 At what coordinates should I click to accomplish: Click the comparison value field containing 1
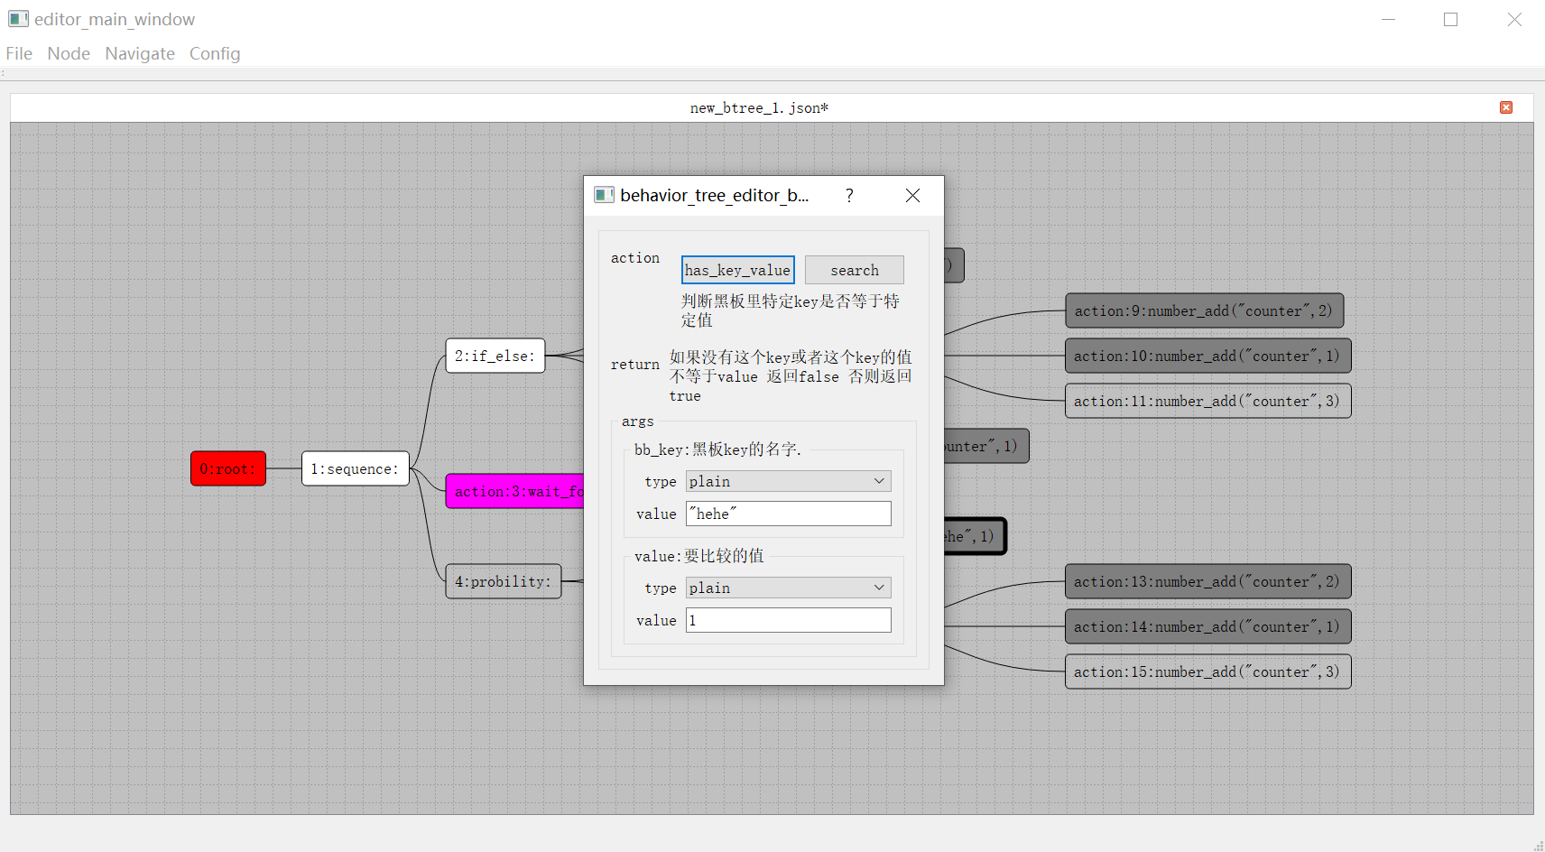coord(788,620)
